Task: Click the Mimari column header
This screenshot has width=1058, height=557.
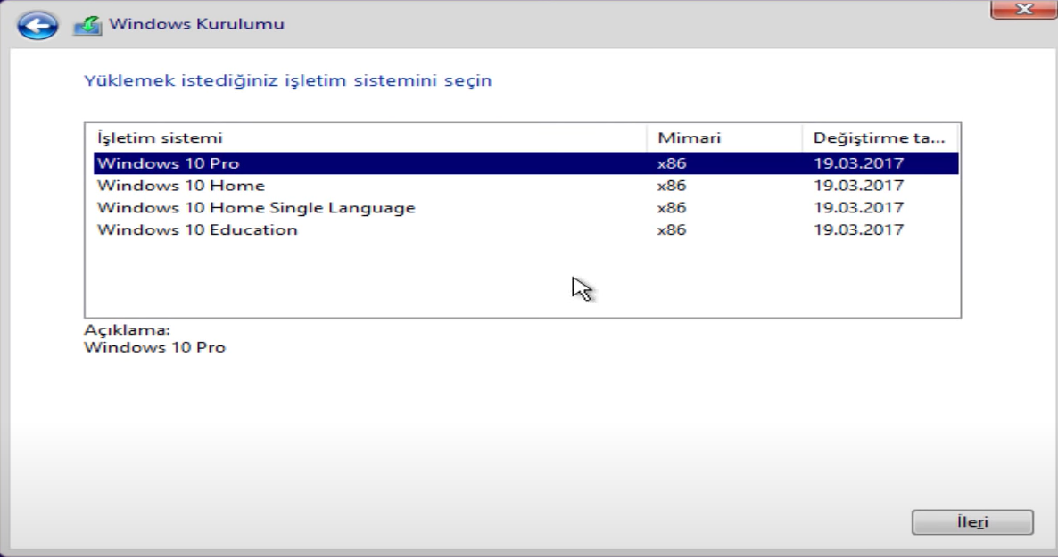Action: point(724,137)
